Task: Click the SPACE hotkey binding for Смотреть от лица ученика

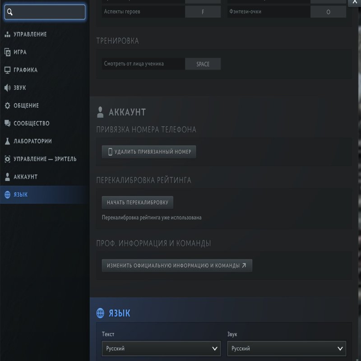Action: click(203, 64)
